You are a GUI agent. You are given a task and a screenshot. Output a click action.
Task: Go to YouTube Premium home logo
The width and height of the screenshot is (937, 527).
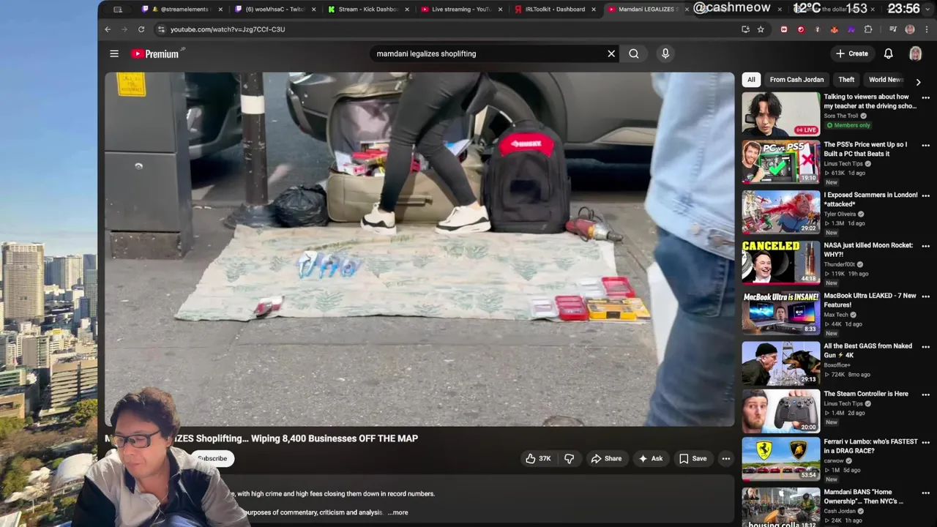tap(157, 53)
